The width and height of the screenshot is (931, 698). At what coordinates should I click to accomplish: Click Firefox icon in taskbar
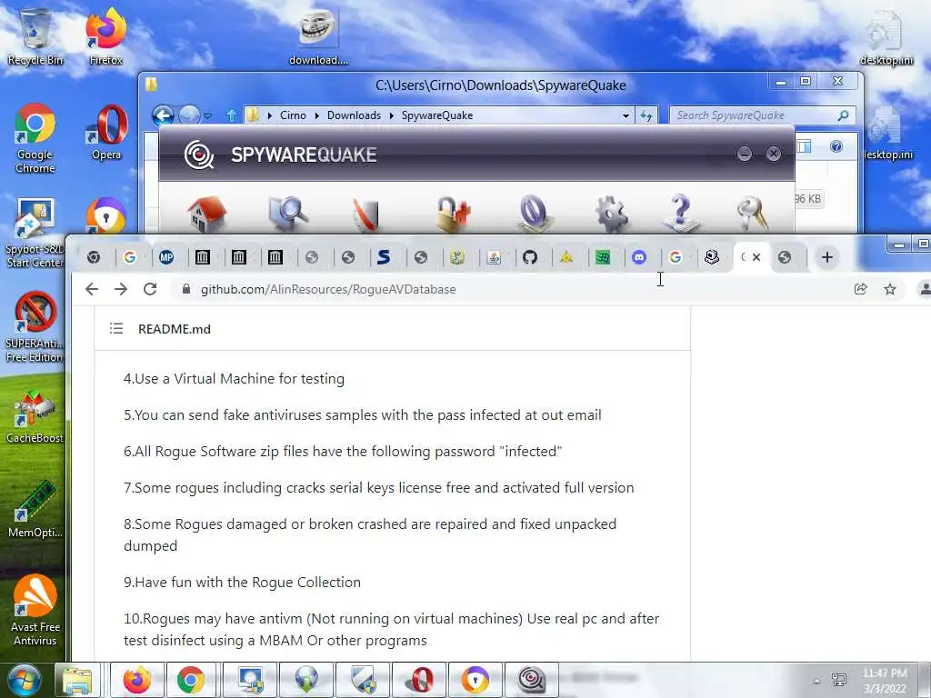136,680
